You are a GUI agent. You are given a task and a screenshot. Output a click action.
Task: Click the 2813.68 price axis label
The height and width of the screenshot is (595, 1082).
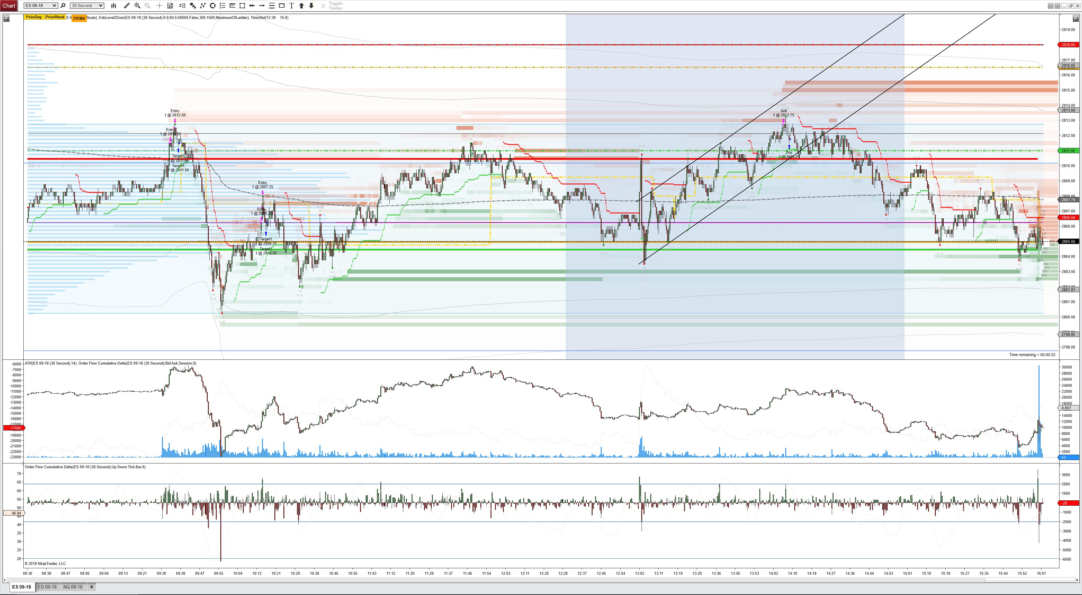[x=1068, y=110]
